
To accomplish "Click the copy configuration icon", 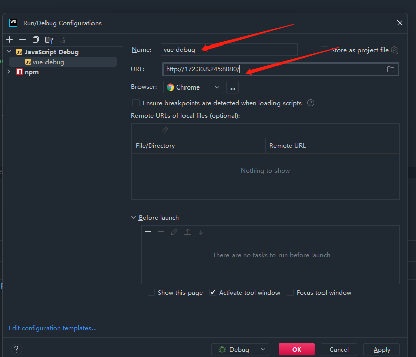I will 35,39.
